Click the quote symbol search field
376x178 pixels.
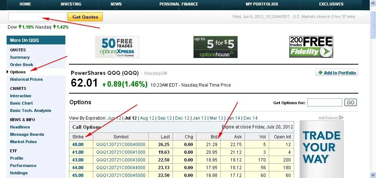click(37, 17)
